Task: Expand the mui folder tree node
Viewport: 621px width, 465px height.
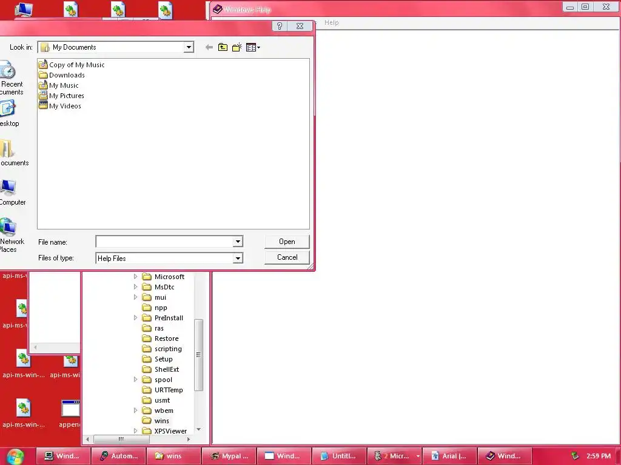Action: [135, 297]
